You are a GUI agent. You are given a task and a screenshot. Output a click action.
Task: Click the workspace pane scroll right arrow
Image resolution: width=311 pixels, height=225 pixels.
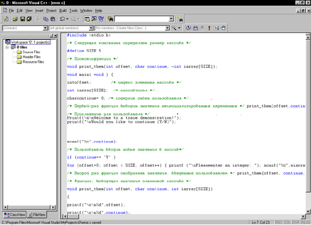[53, 207]
